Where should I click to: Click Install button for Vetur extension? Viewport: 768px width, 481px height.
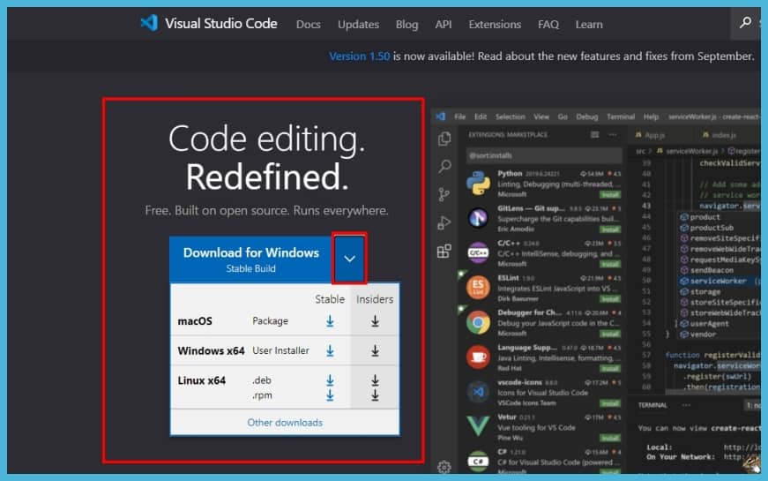click(x=610, y=438)
